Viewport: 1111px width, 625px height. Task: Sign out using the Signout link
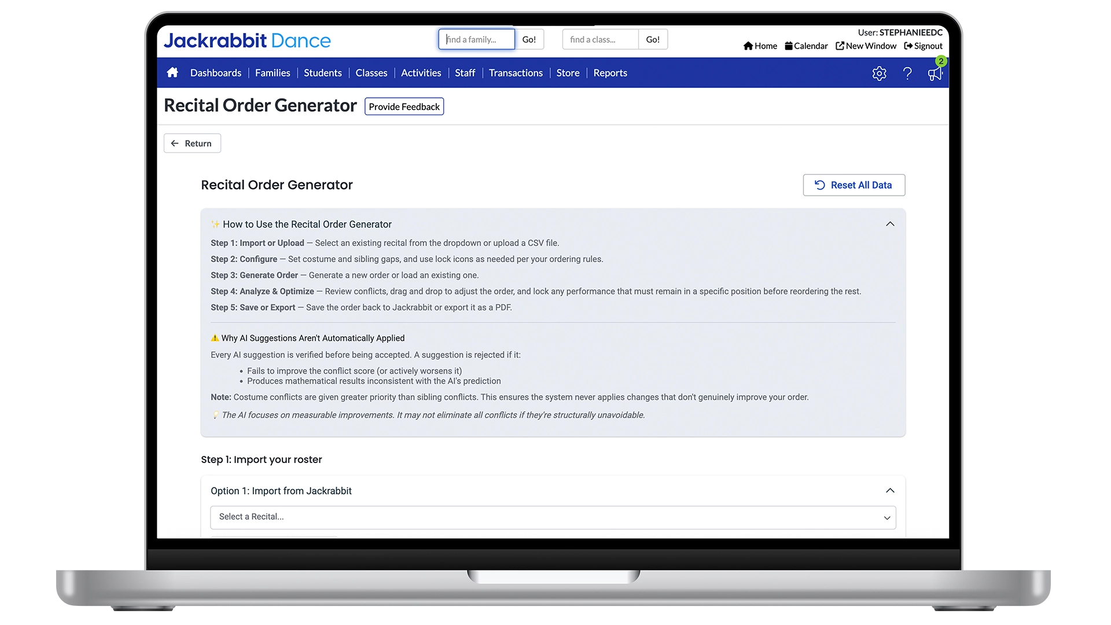pyautogui.click(x=923, y=46)
